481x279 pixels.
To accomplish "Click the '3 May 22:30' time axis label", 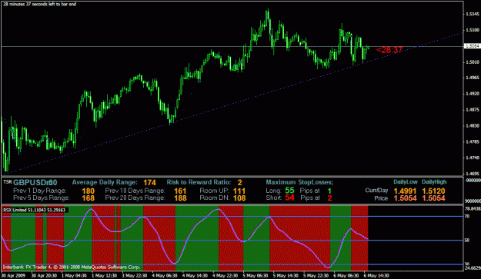I will coord(135,275).
